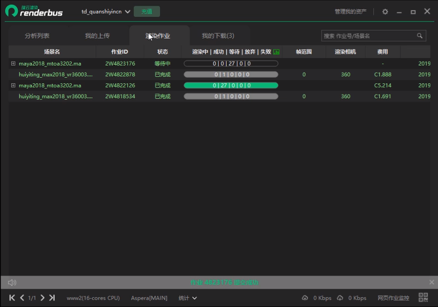
Task: Go to the next page of jobs
Action: pos(43,298)
